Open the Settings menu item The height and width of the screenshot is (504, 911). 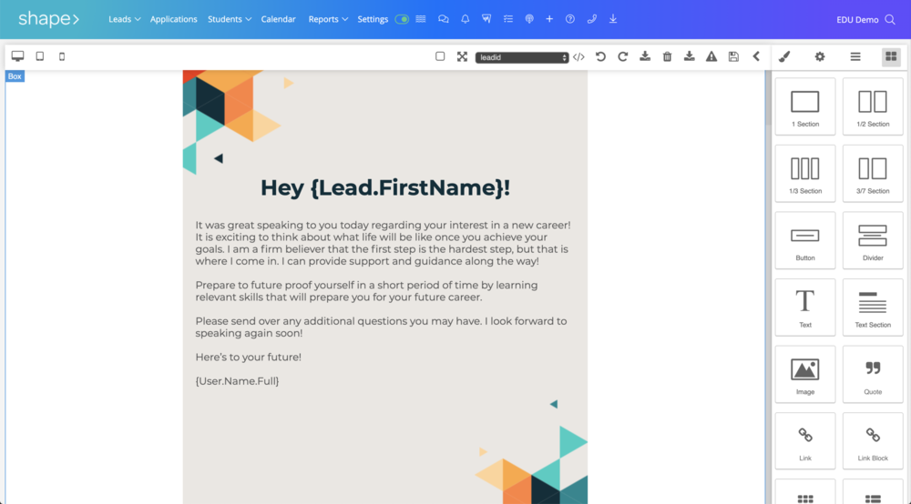click(x=373, y=19)
